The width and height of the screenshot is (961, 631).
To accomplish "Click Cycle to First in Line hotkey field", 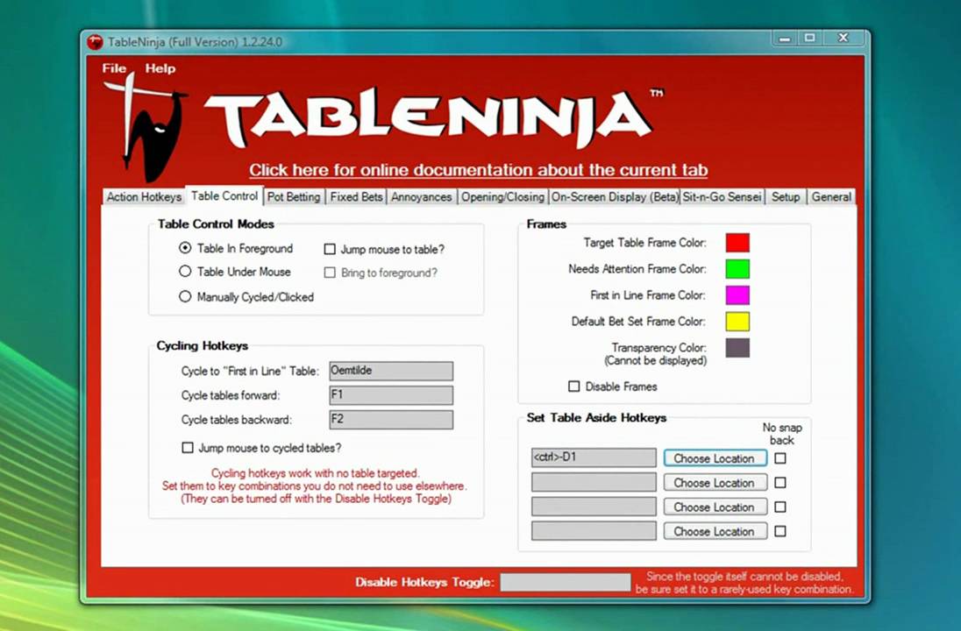I will pos(391,371).
